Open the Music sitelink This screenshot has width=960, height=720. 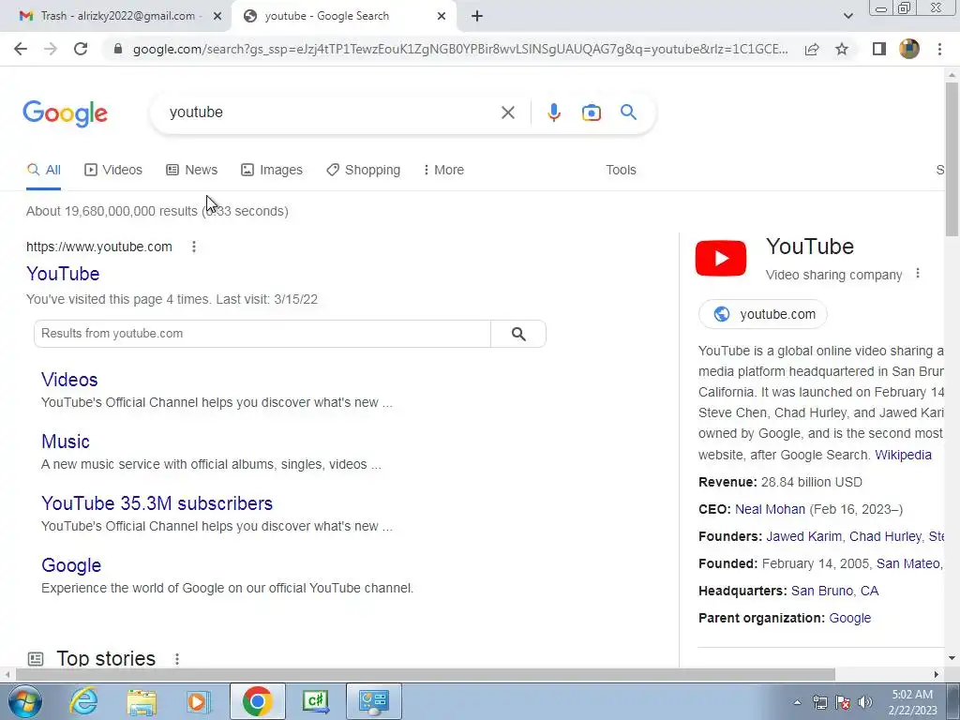point(66,442)
